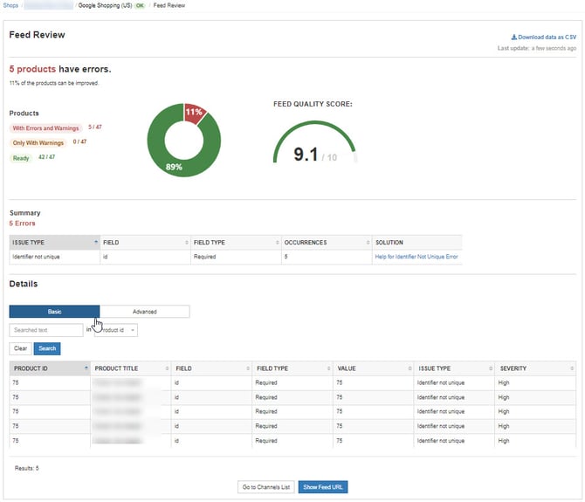Open Help for Identifier Not Unique Error link
Viewport: 585px width, 502px height.
tap(416, 257)
